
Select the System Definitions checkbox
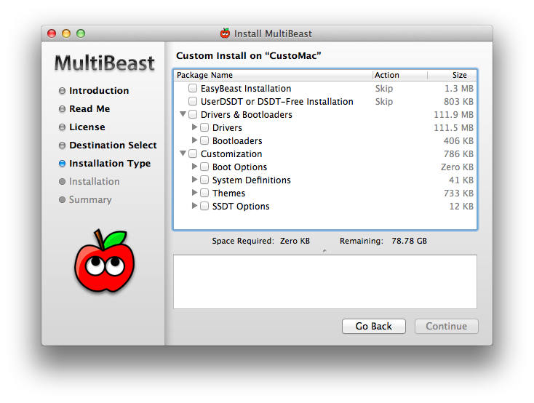point(204,180)
